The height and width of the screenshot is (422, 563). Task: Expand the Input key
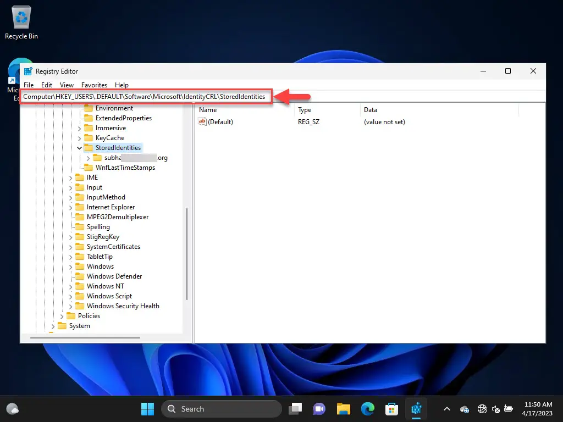click(70, 188)
